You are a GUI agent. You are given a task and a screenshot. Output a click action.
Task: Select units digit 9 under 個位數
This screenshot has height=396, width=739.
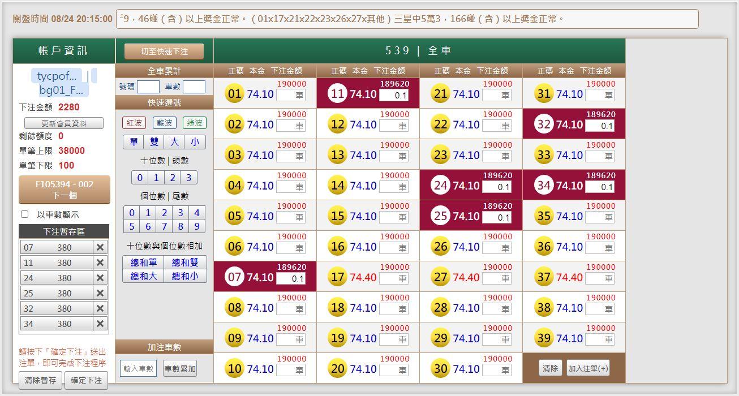pos(197,226)
